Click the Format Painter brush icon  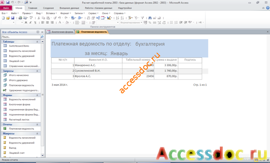coord(55,18)
